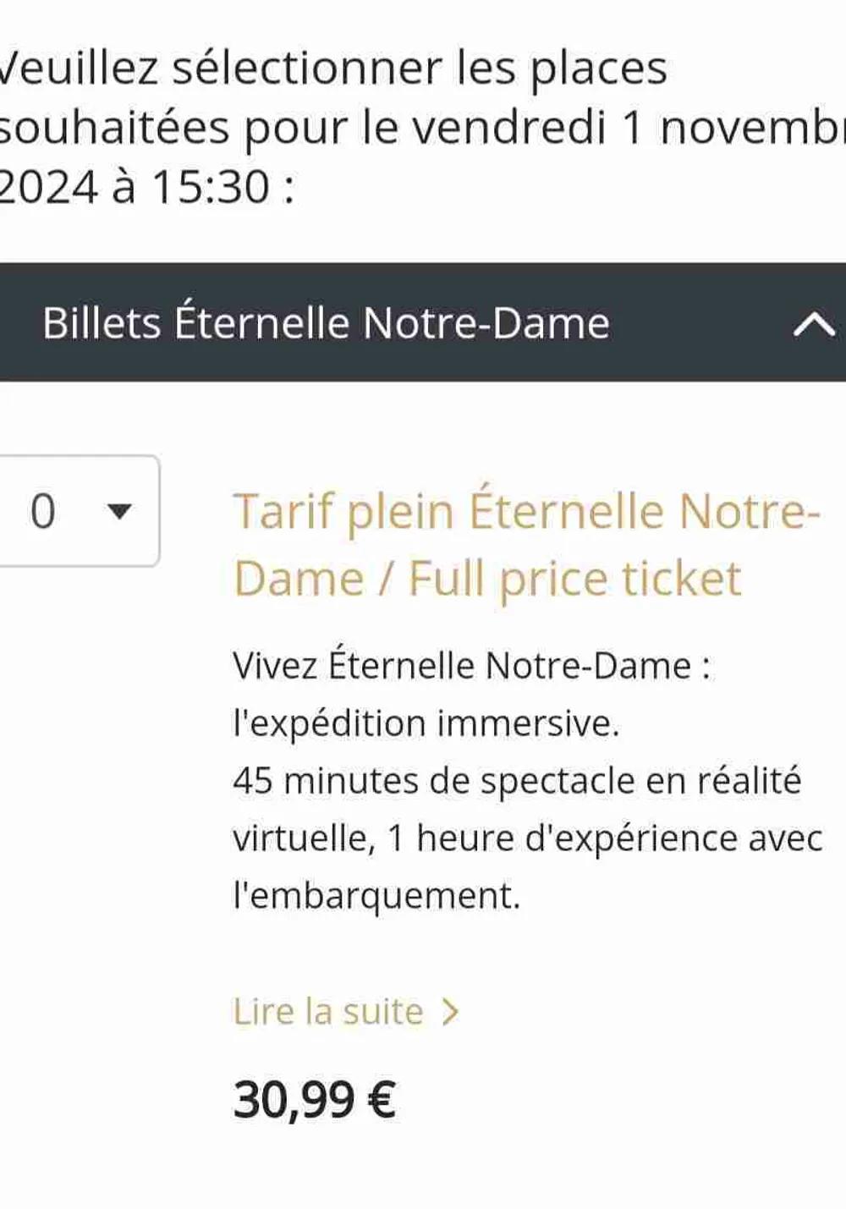The height and width of the screenshot is (1209, 846).
Task: Collapse section using the upward chevron icon
Action: point(814,324)
